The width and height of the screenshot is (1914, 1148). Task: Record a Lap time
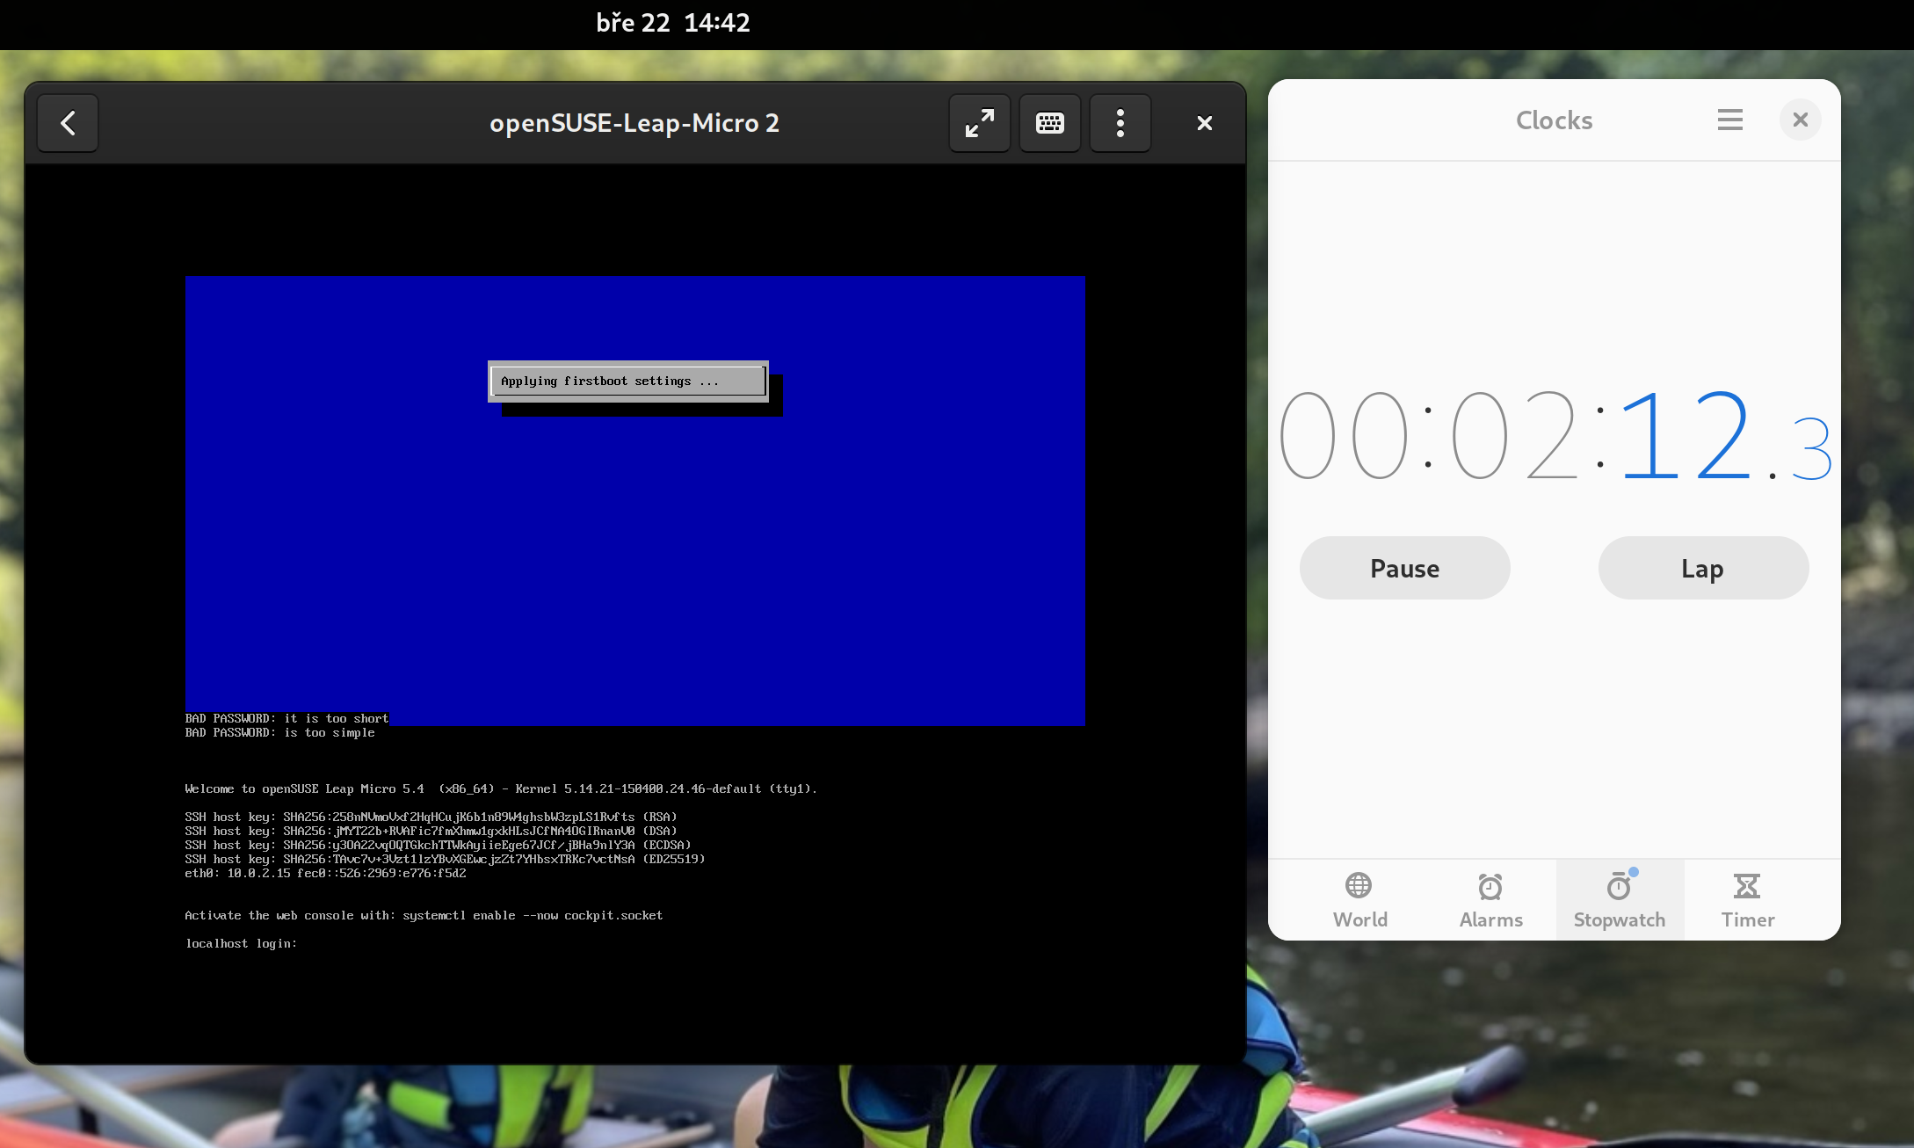(x=1702, y=568)
